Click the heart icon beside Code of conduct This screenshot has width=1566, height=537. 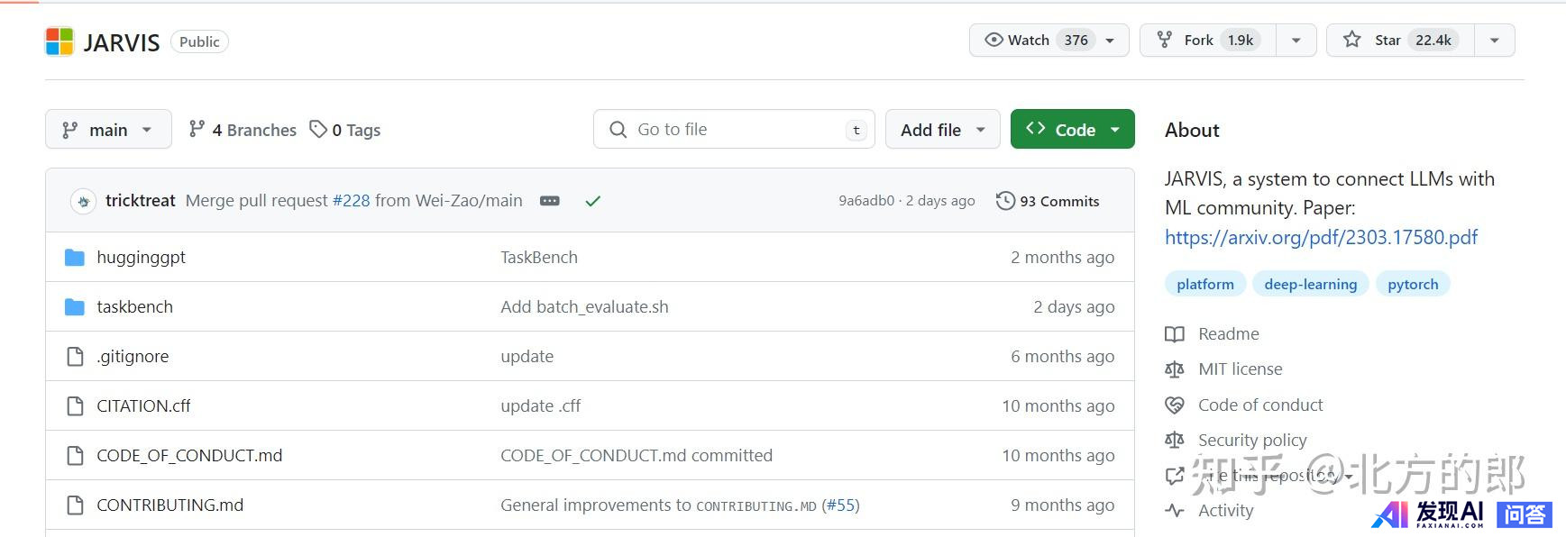click(1175, 405)
